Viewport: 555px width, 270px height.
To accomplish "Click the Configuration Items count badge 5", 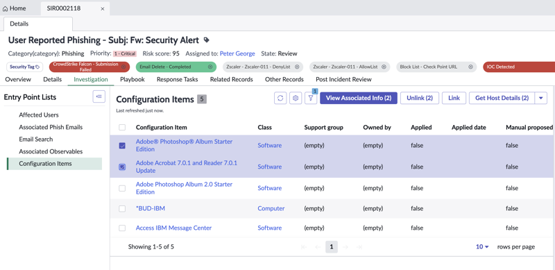I will tap(202, 99).
